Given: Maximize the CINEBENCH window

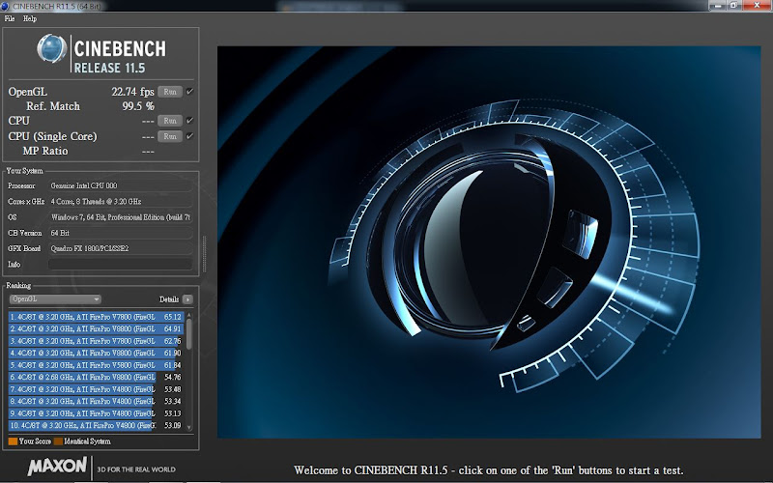Looking at the screenshot, I should [733, 6].
